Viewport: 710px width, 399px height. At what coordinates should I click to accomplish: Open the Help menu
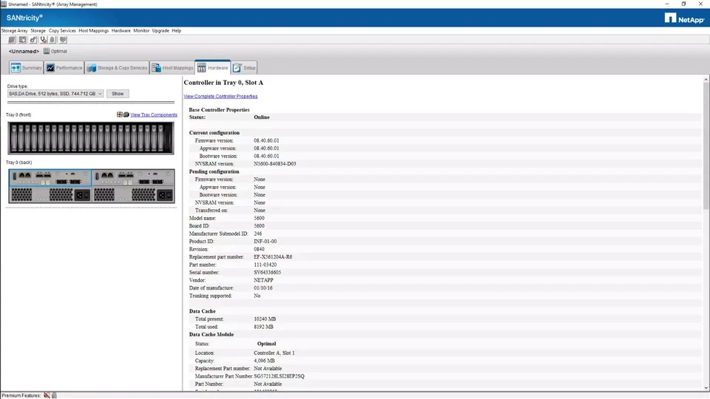click(177, 31)
